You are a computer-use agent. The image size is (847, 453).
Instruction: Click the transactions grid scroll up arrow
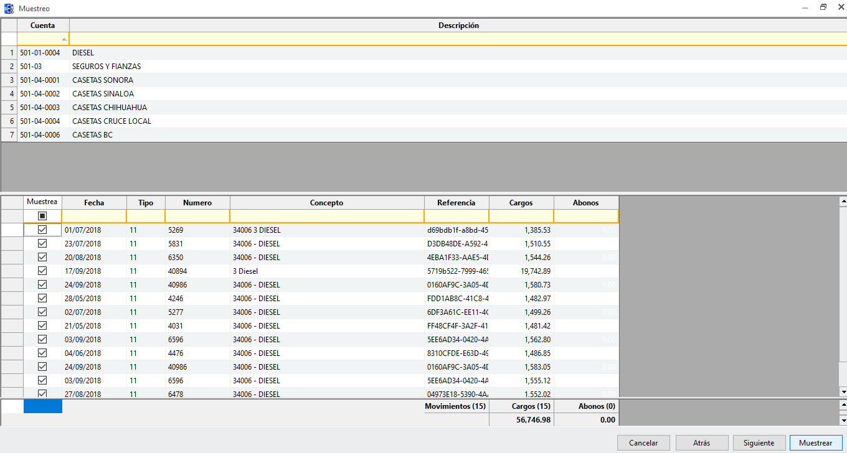[x=843, y=201]
